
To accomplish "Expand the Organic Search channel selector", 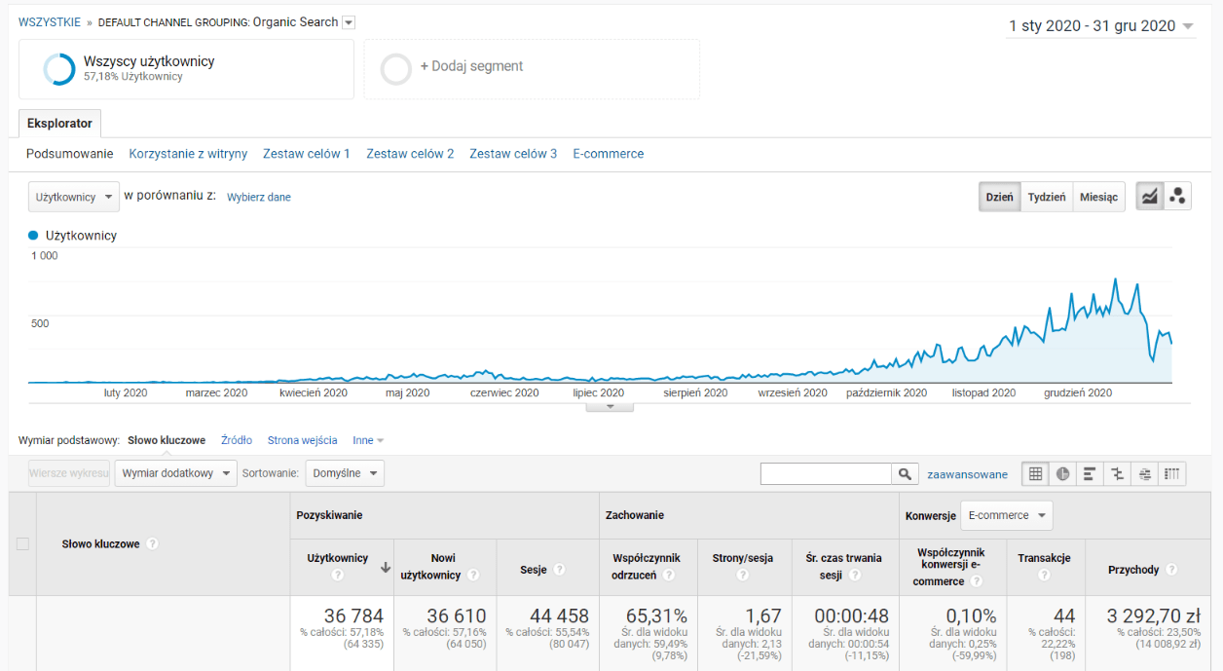I will (348, 21).
